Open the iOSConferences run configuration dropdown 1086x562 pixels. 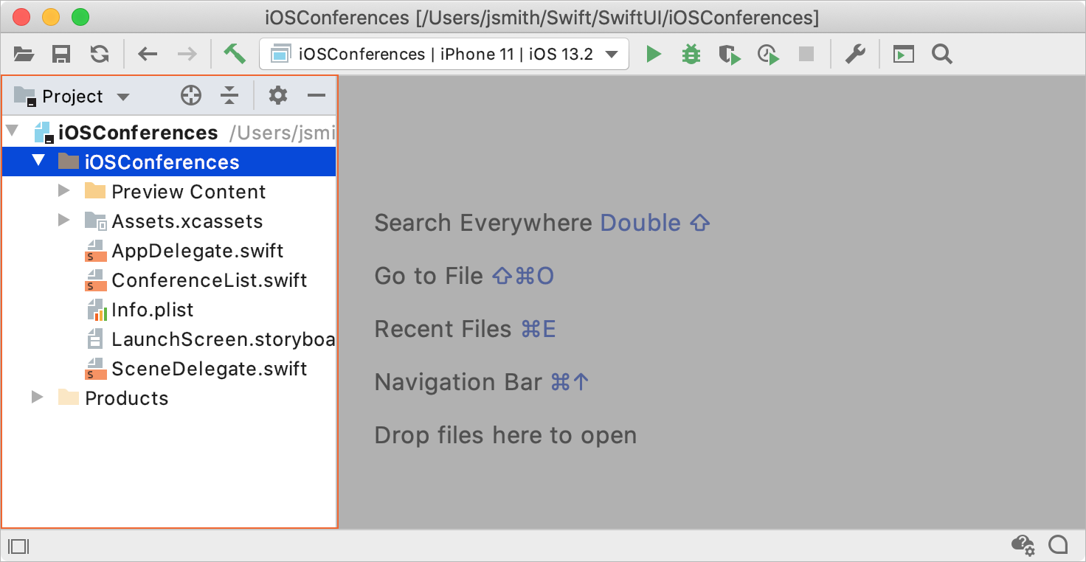tap(444, 55)
